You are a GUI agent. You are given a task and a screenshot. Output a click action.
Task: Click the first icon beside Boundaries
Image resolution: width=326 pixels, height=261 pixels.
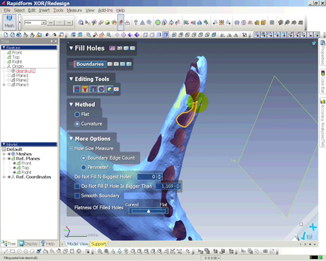110,64
